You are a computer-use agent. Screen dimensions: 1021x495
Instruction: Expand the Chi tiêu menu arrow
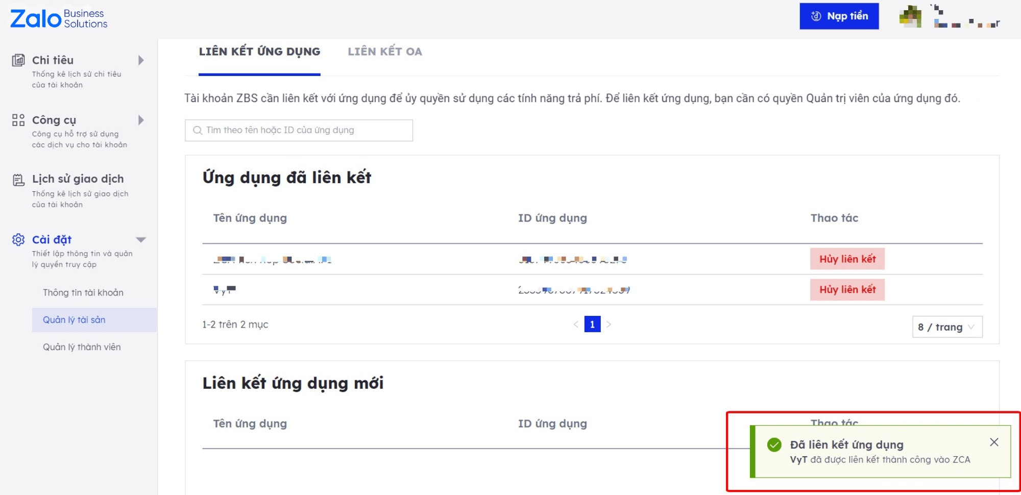(x=141, y=60)
